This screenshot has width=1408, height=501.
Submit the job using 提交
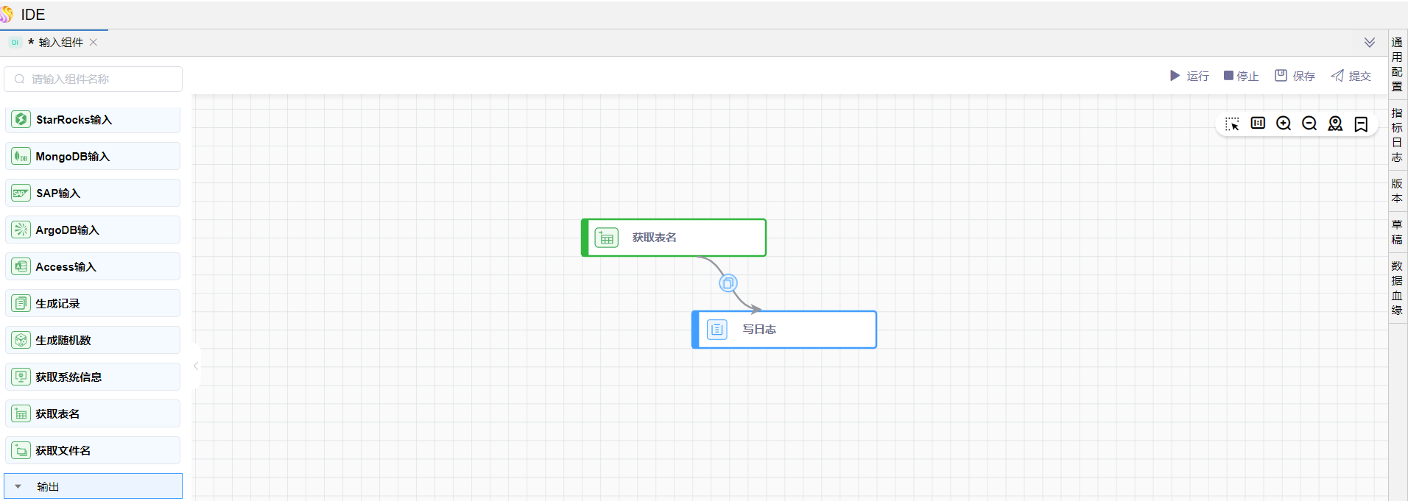1351,76
